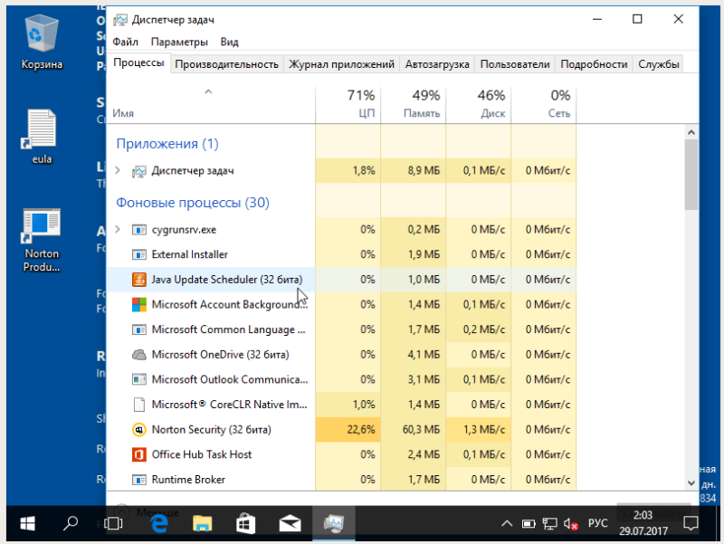Click the Microsoft Common Language process icon
This screenshot has height=544, width=724.
point(139,329)
